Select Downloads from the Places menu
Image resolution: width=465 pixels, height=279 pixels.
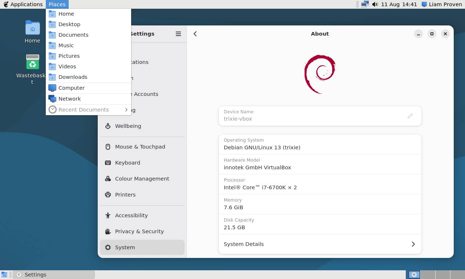pos(73,77)
